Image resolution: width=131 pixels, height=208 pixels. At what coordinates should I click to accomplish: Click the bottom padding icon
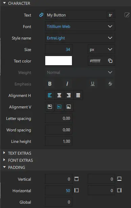[x=119, y=179]
